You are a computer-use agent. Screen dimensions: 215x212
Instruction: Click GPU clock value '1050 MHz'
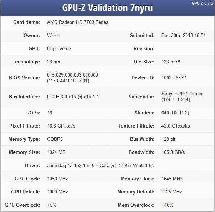point(57,179)
